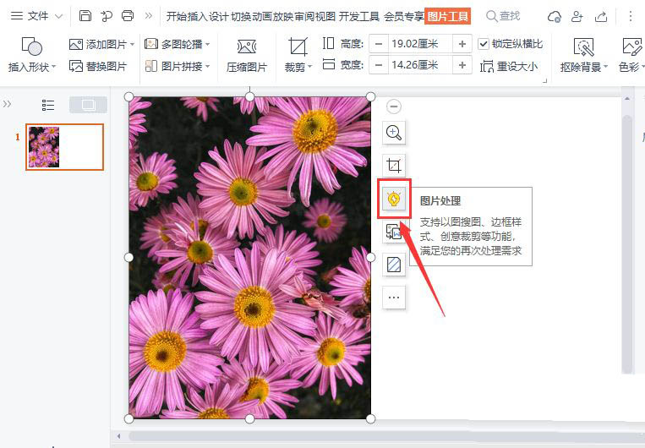The image size is (645, 448).
Task: Click 重设大小 button
Action: [508, 66]
